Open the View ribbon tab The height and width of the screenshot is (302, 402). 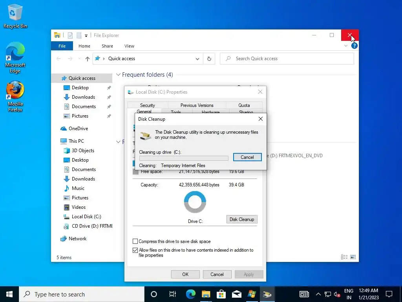129,46
